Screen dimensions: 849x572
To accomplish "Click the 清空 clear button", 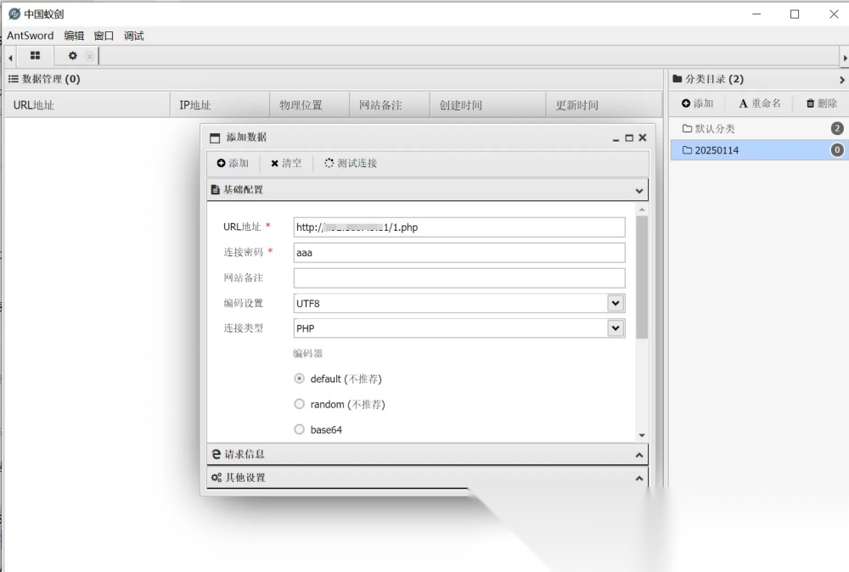I will click(x=286, y=163).
